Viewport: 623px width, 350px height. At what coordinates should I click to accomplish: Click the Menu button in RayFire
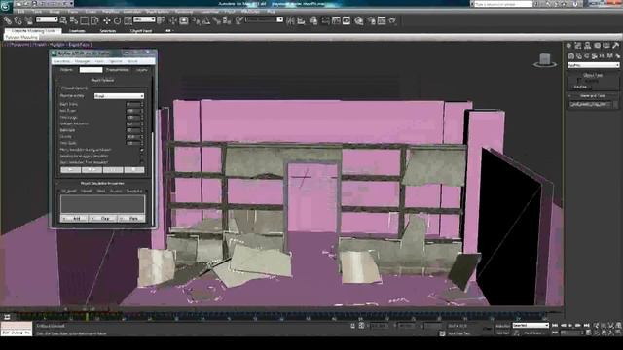click(131, 218)
